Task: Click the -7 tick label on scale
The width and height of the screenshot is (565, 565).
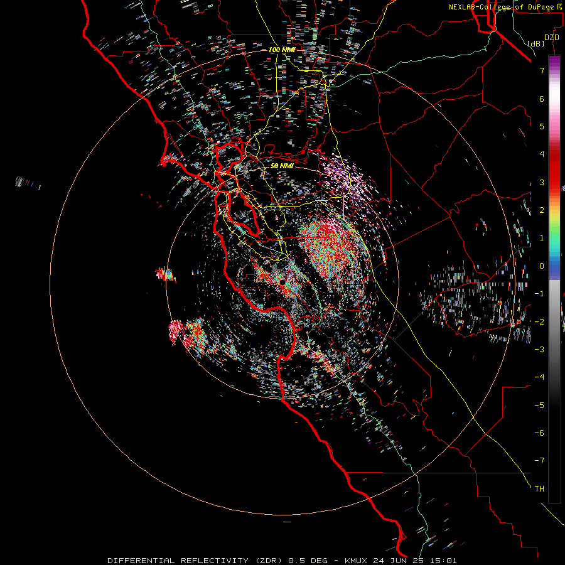Action: tap(539, 461)
